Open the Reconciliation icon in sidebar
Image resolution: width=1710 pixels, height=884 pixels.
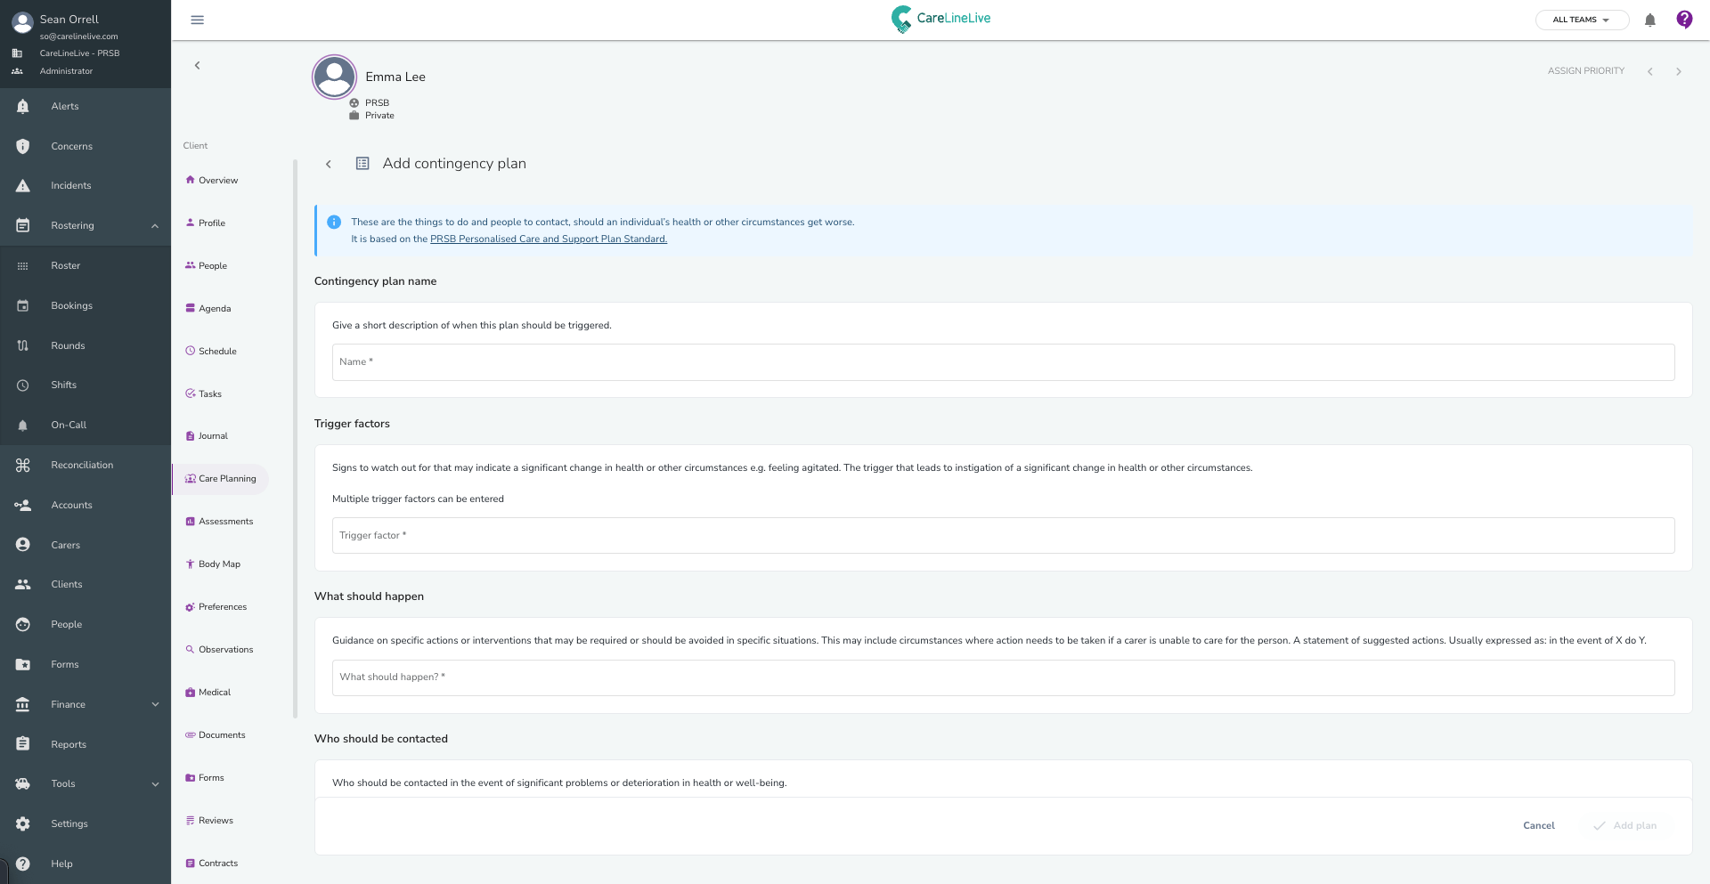pos(23,465)
